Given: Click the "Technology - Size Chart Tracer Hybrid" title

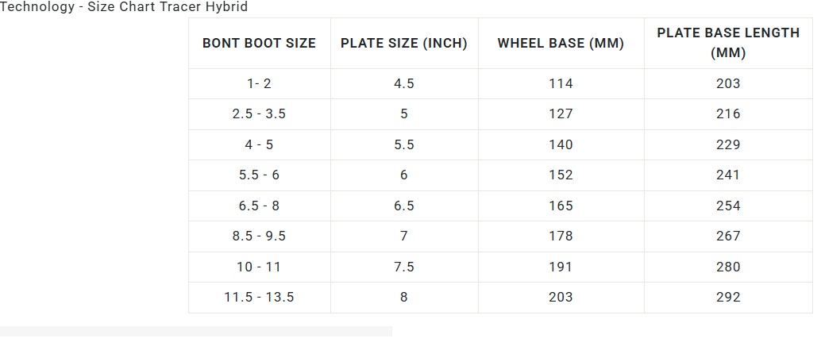Looking at the screenshot, I should 125,7.
